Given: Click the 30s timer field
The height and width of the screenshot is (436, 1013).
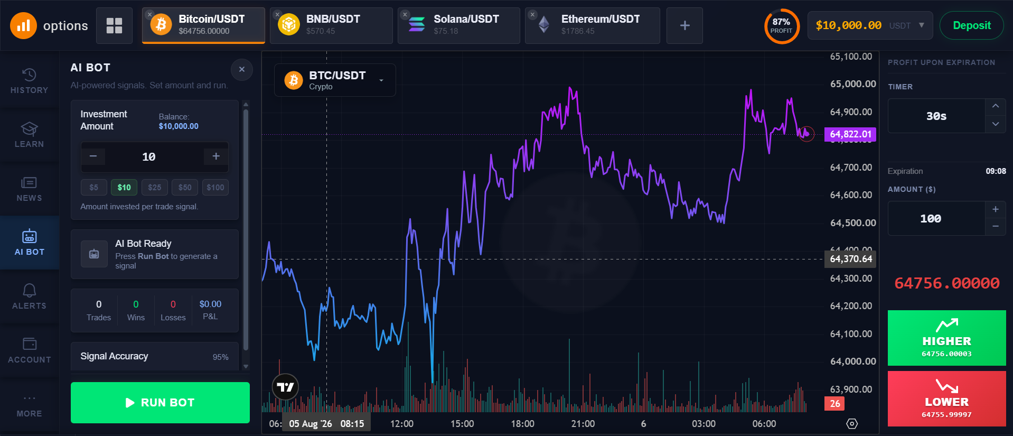Looking at the screenshot, I should click(x=936, y=116).
